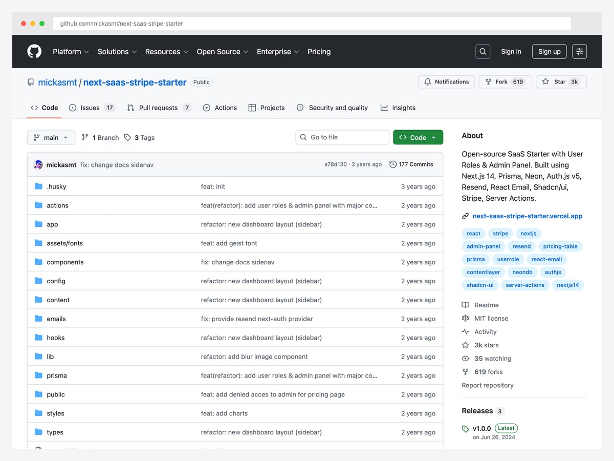Click the MIT license scale icon
Screen dimensions: 614x461
[465, 318]
